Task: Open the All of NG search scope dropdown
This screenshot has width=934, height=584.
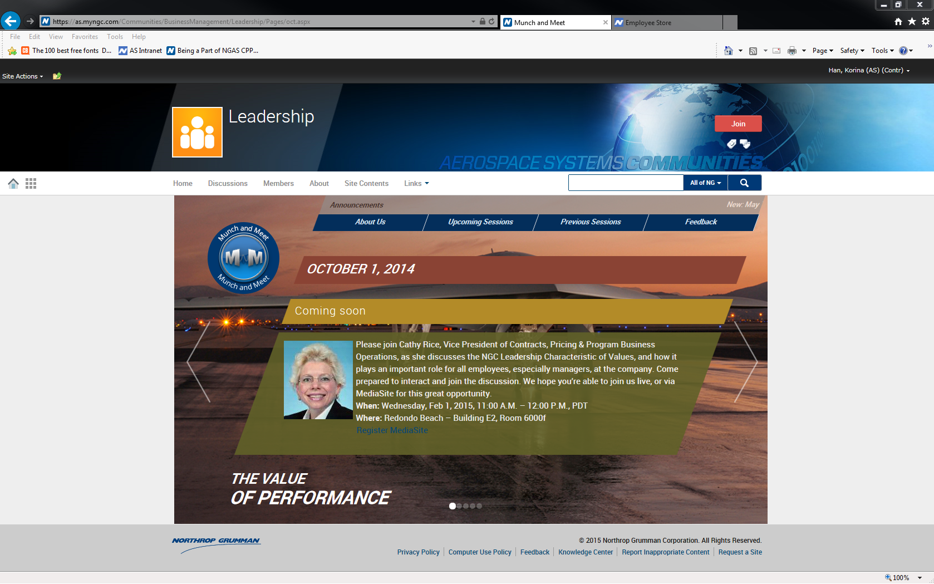Action: pyautogui.click(x=705, y=183)
